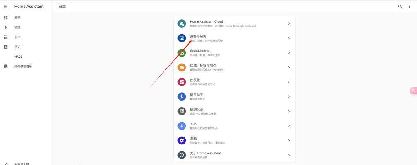Click 设置 NFC 标签和二维码 description text
The image size is (417, 165).
coord(203,113)
